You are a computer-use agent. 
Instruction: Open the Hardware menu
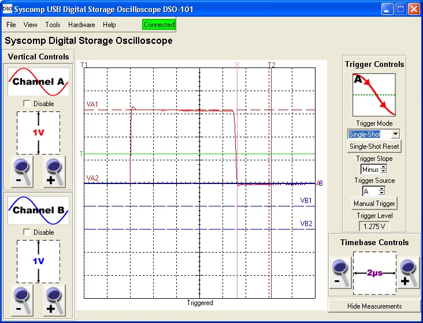point(81,25)
